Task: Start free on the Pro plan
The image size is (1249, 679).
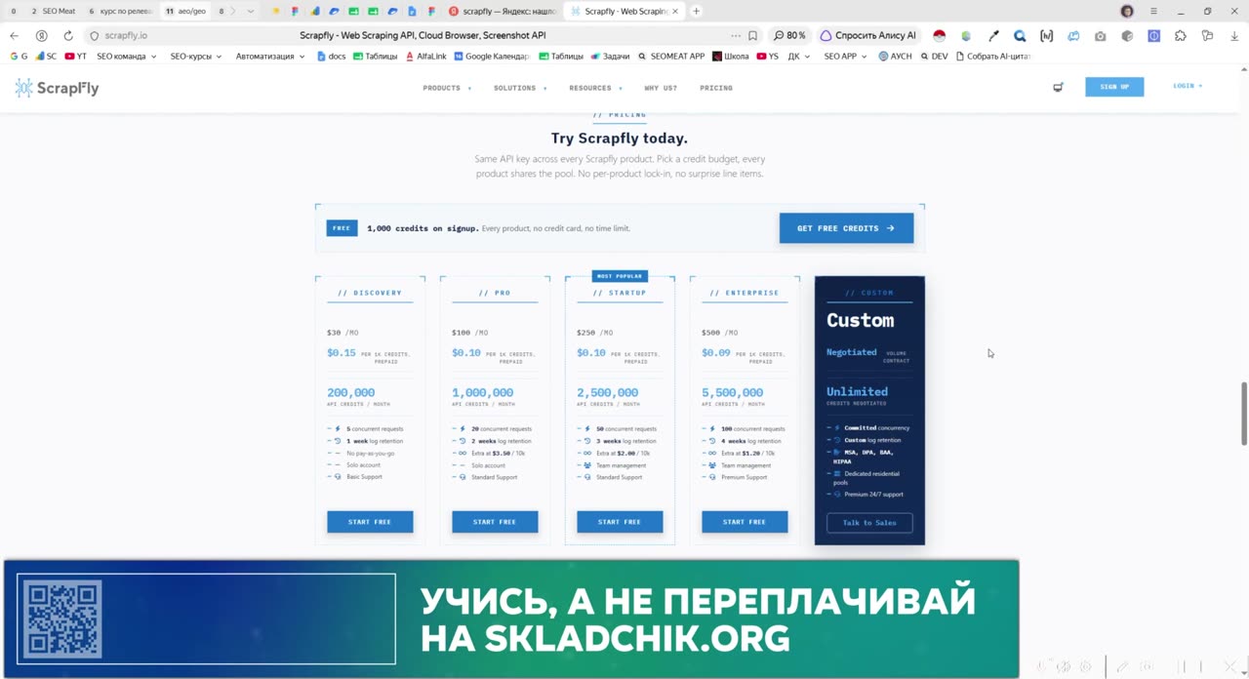Action: click(495, 522)
